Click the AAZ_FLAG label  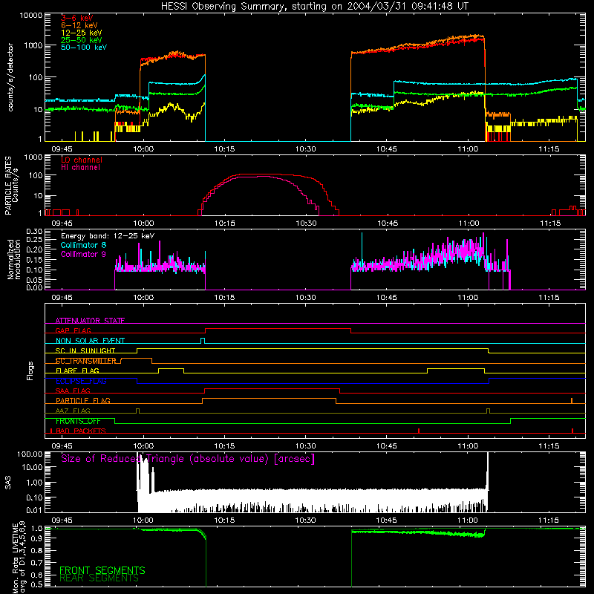click(73, 411)
